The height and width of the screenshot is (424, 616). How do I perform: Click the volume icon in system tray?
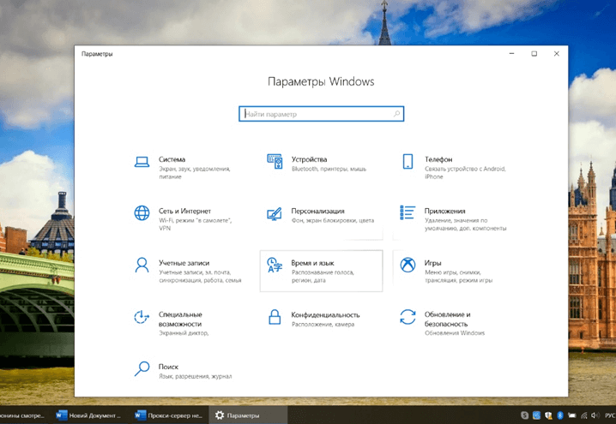pos(595,415)
